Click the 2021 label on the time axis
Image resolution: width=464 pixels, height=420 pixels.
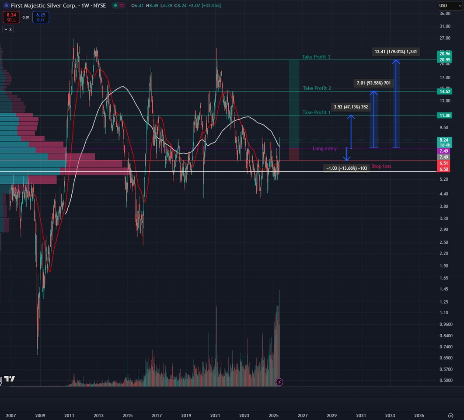[x=215, y=416]
